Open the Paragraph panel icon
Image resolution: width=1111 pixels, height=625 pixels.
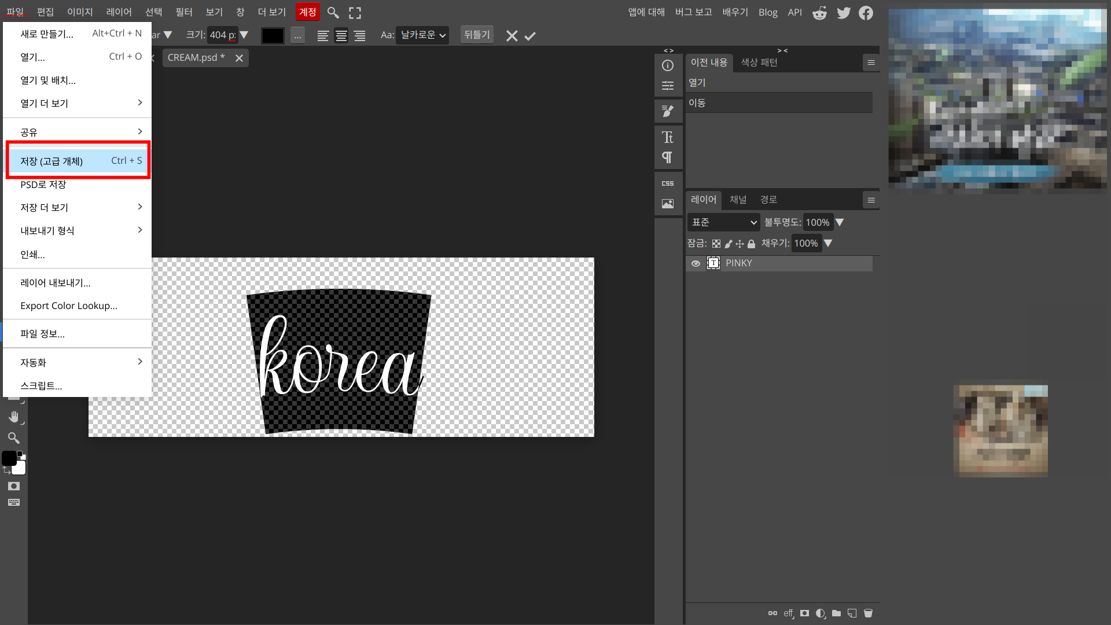pyautogui.click(x=668, y=157)
